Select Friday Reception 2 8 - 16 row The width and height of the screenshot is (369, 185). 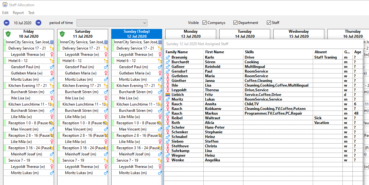tap(29, 135)
